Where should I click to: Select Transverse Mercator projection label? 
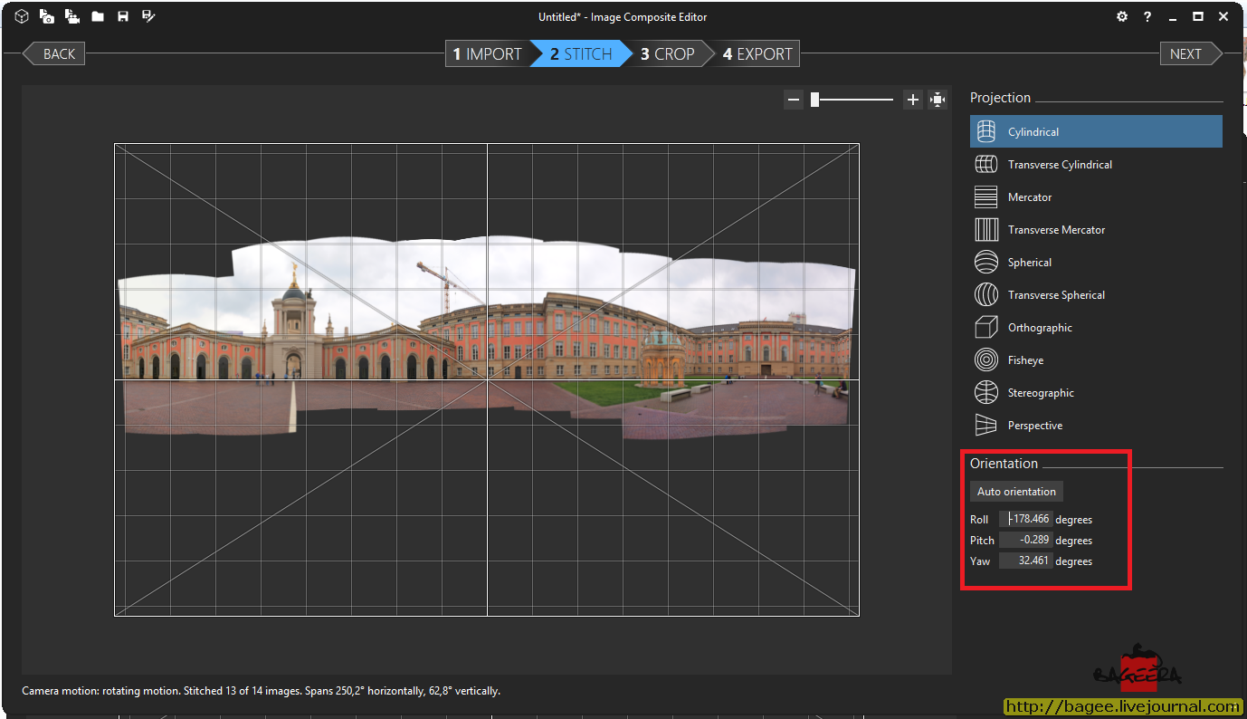[x=1057, y=230]
